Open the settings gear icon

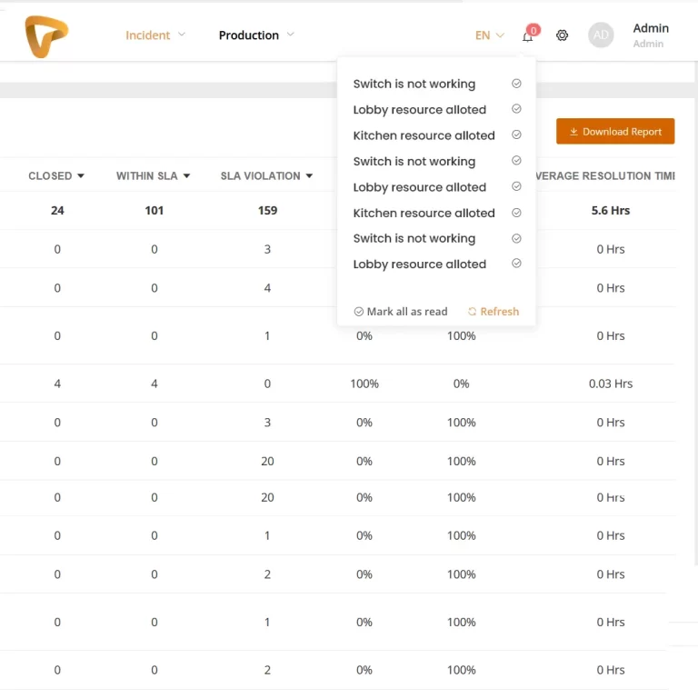562,35
